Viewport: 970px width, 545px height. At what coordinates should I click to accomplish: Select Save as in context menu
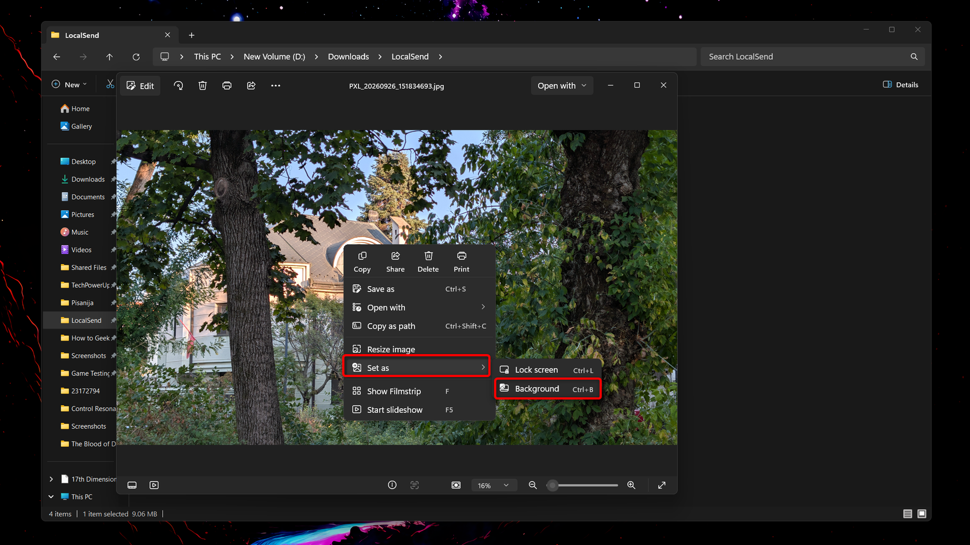419,289
